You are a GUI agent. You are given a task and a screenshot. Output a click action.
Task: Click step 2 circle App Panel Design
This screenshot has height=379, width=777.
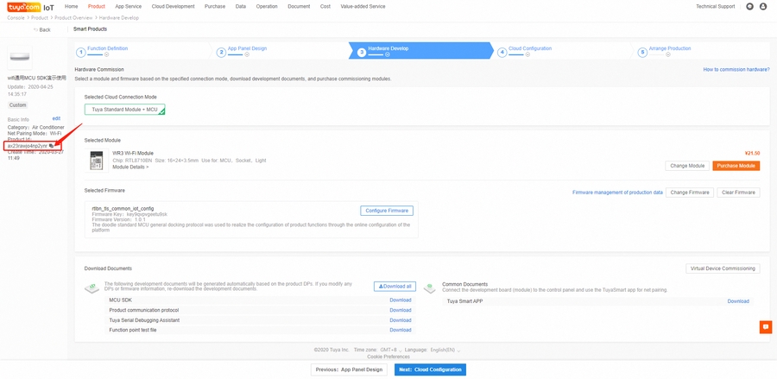coord(221,52)
